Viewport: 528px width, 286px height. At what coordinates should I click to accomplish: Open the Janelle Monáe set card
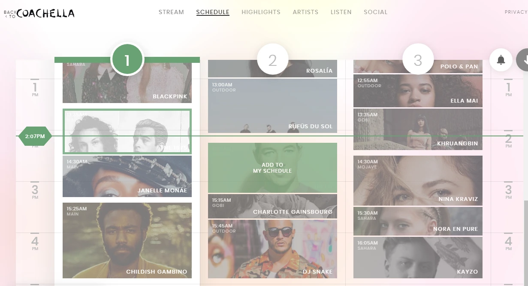point(127,176)
